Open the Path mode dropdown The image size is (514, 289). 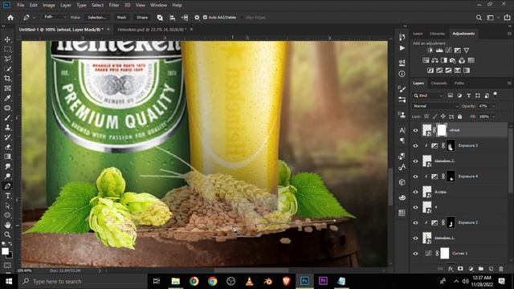pyautogui.click(x=55, y=17)
